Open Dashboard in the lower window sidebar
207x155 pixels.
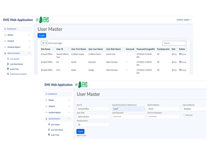(58, 94)
